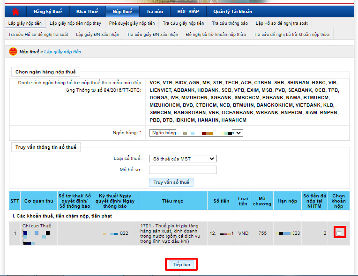
Task: Open Tra cứu giấy nộp tiền tab
Action: click(183, 23)
